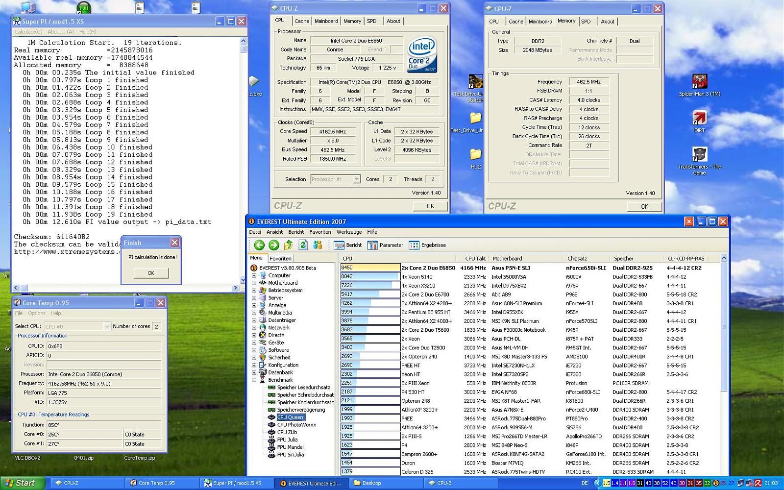Click the two-people icon in EVEREST toolbar
This screenshot has height=490, width=784.
tap(318, 245)
